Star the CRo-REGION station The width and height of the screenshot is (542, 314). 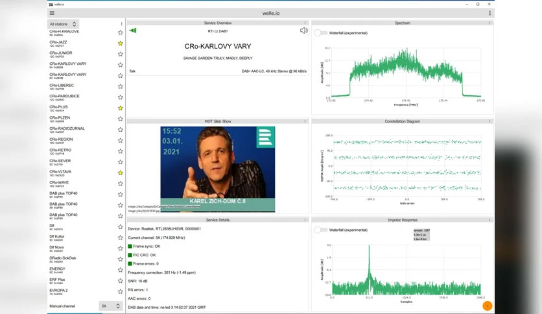[121, 140]
